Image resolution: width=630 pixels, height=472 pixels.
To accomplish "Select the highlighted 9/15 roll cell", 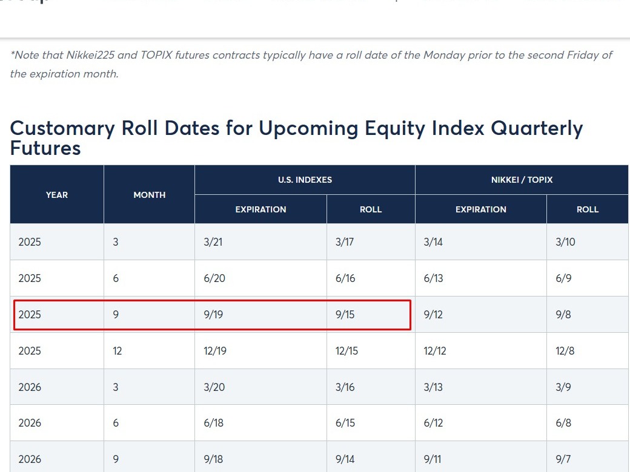I will 345,315.
